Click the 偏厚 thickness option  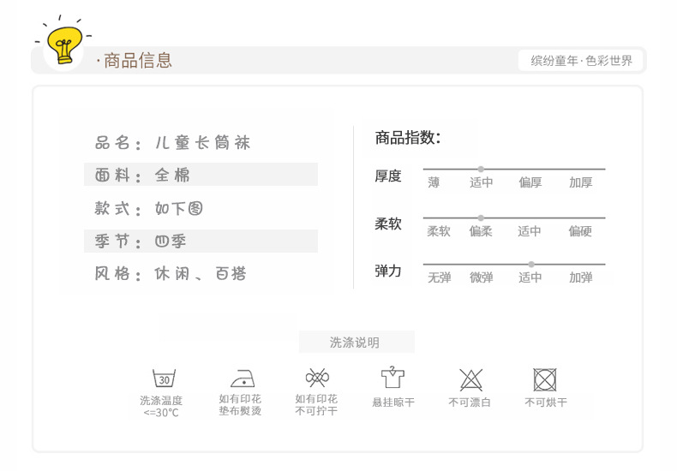click(x=530, y=182)
